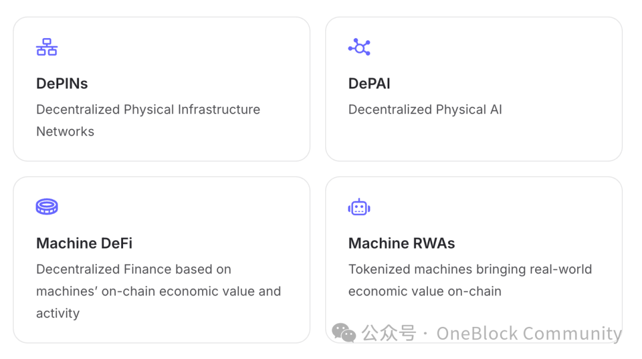
Task: Click the DePAI node graph icon
Action: click(x=359, y=47)
